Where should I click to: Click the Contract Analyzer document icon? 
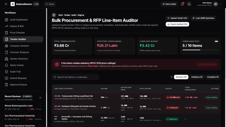pos(6,52)
